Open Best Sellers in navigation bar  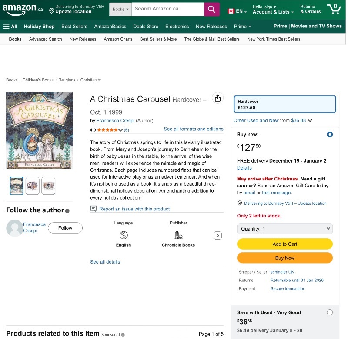74,27
